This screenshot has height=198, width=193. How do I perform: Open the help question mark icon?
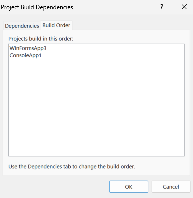[162, 7]
